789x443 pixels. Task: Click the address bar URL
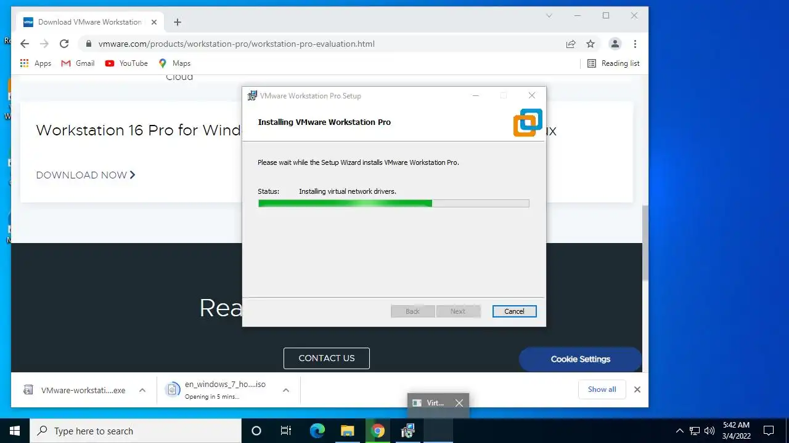pos(237,44)
